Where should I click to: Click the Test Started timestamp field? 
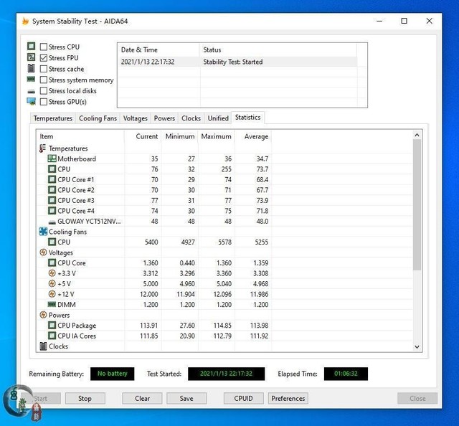point(227,374)
